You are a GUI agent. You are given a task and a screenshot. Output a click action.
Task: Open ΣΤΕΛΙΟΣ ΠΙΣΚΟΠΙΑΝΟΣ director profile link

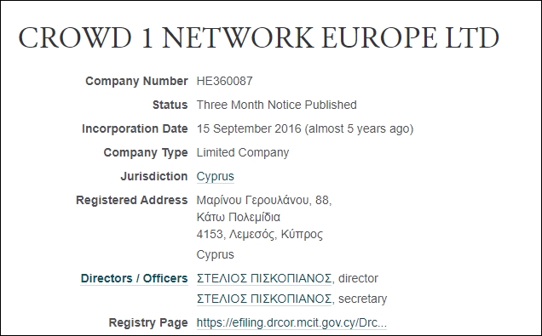coord(263,278)
